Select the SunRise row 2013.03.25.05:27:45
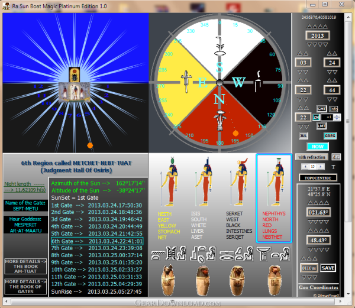 pos(96,291)
